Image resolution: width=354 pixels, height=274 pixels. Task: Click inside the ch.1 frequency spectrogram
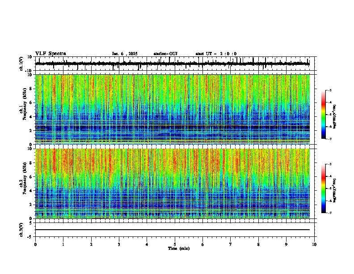pos(173,109)
